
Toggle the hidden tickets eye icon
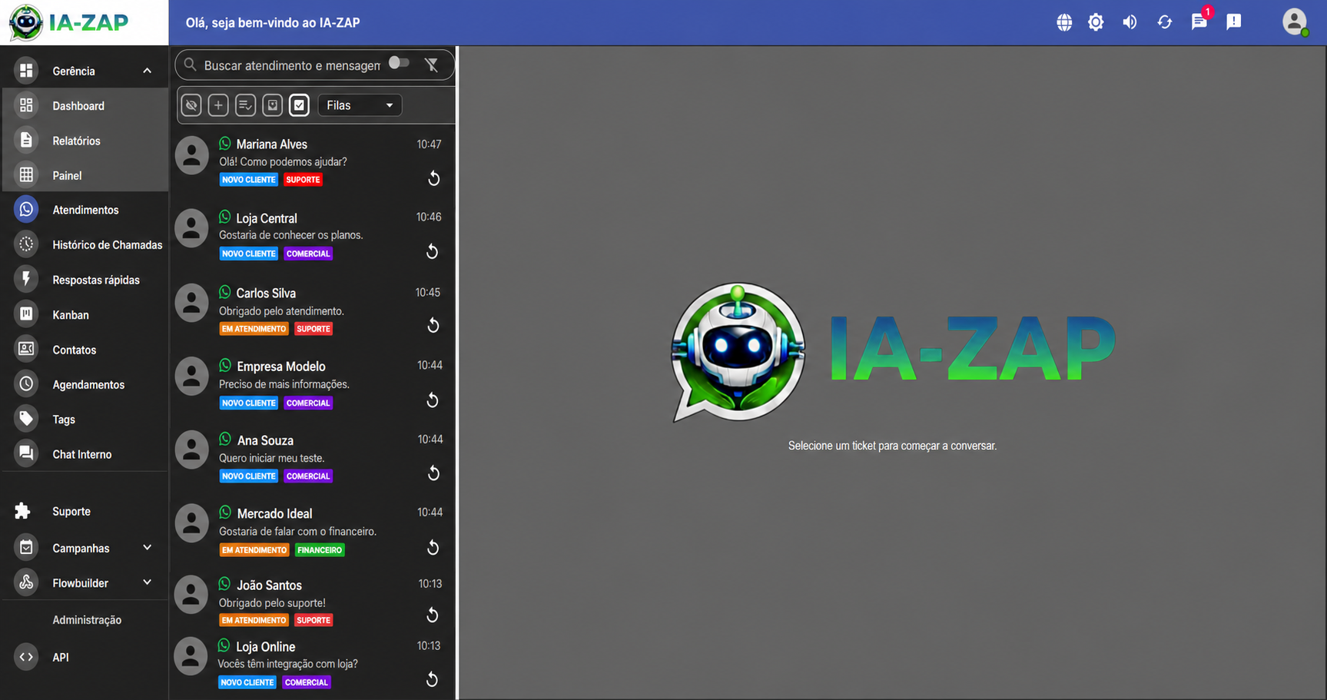pyautogui.click(x=191, y=105)
